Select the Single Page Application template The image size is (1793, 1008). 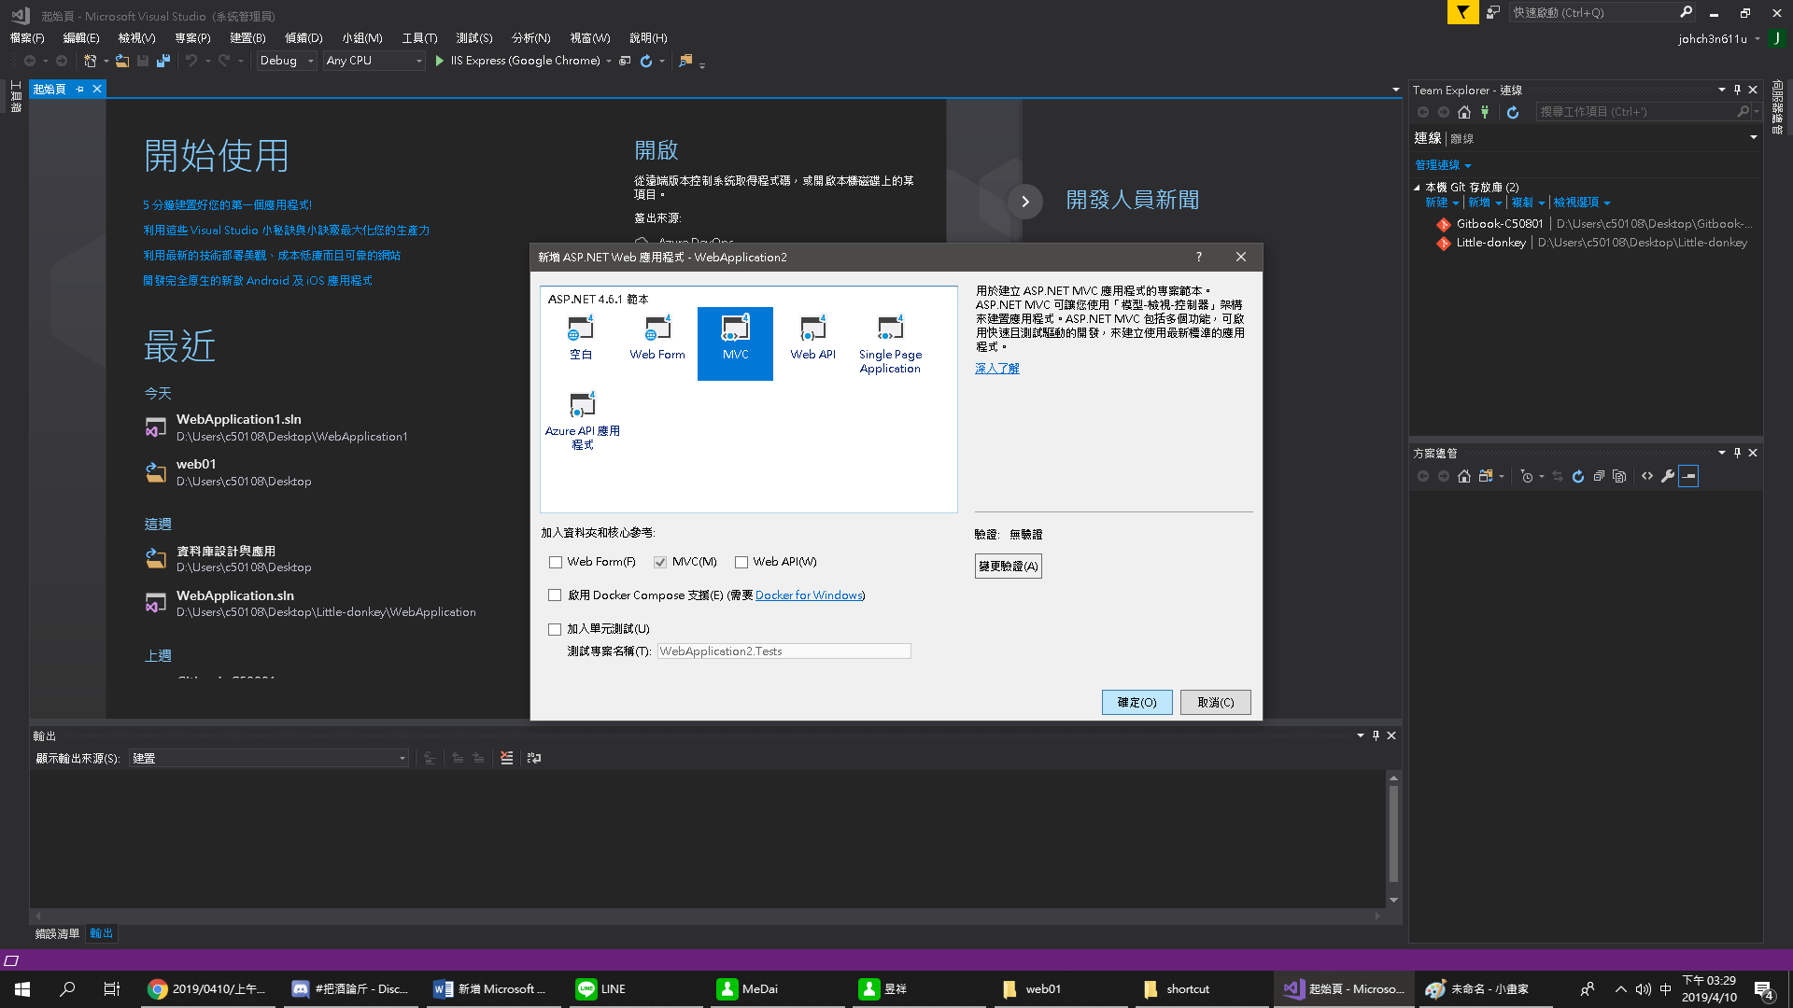[x=890, y=345]
